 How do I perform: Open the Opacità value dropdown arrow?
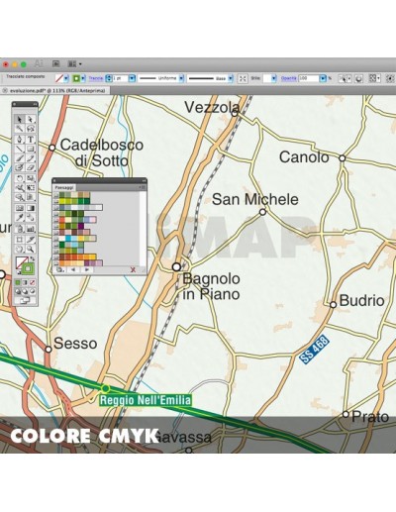pos(323,78)
